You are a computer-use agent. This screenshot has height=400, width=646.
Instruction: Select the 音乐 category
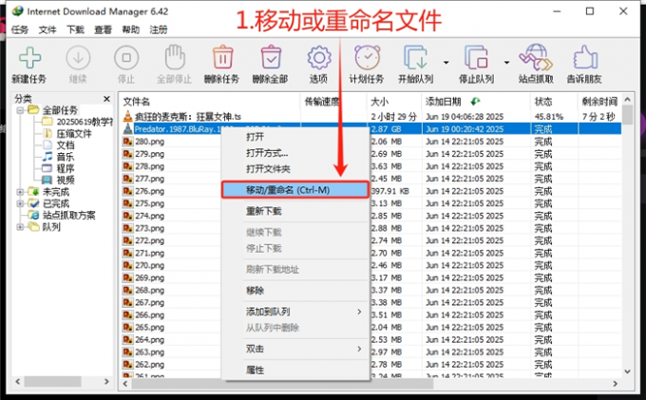66,157
